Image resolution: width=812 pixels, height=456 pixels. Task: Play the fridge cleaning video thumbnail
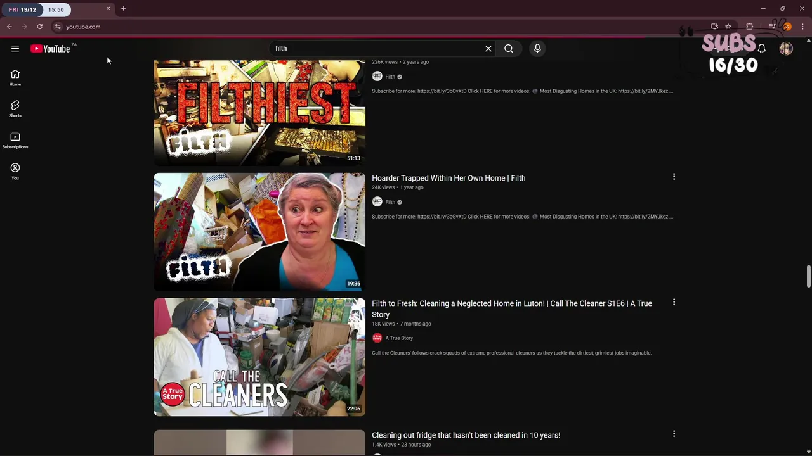(x=259, y=443)
